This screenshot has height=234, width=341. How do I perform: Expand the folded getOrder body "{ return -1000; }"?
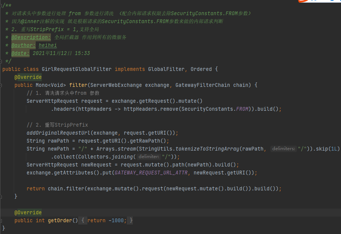(x=105, y=220)
